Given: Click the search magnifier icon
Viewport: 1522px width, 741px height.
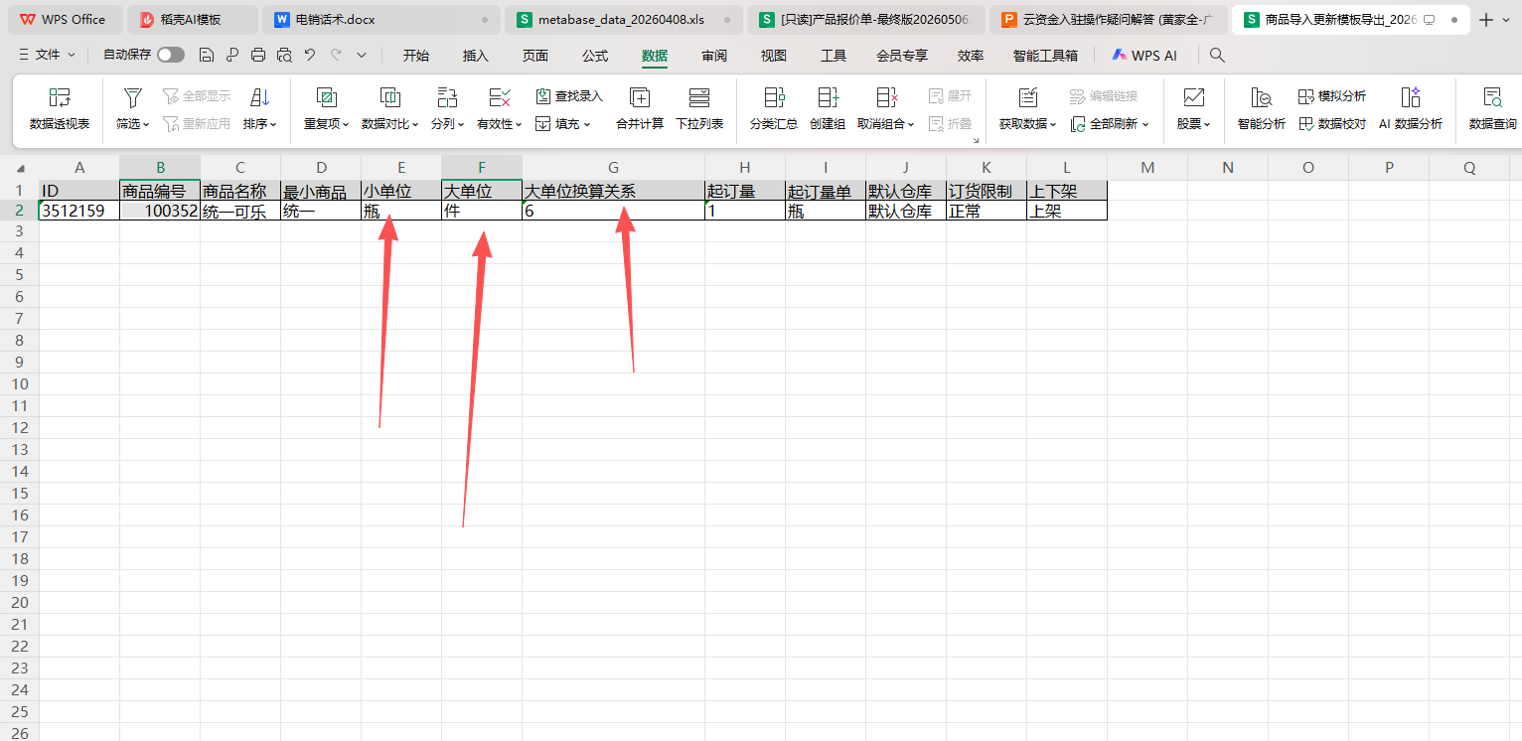Looking at the screenshot, I should (x=1217, y=56).
